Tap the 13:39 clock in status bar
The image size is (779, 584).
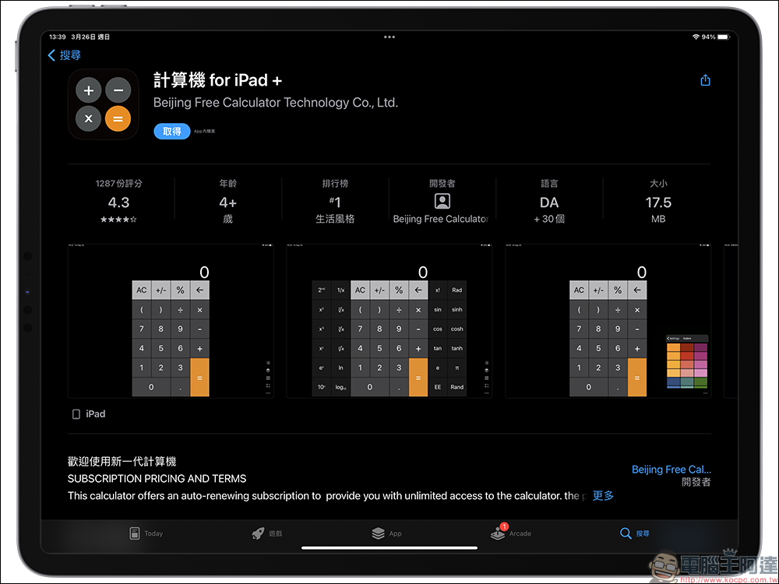57,37
